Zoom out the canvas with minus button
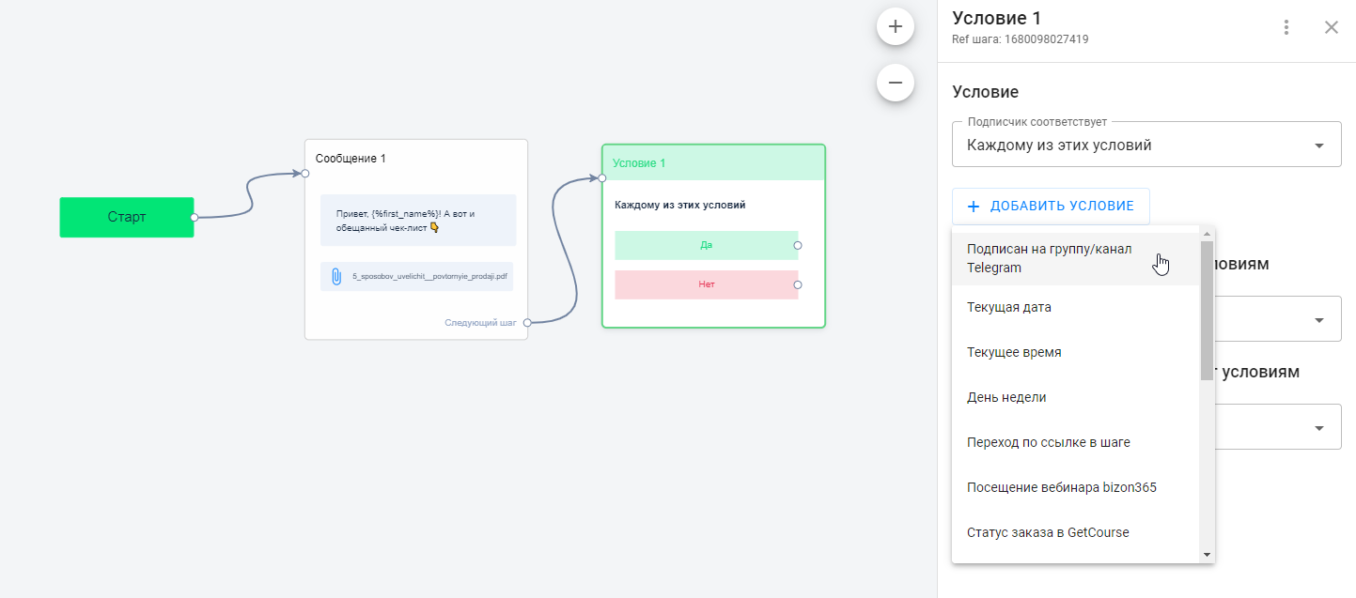This screenshot has width=1356, height=598. (x=895, y=83)
